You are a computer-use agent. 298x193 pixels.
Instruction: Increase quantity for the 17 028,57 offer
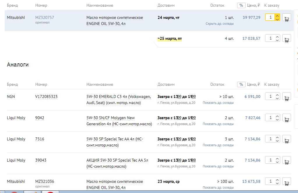coord(277,37)
